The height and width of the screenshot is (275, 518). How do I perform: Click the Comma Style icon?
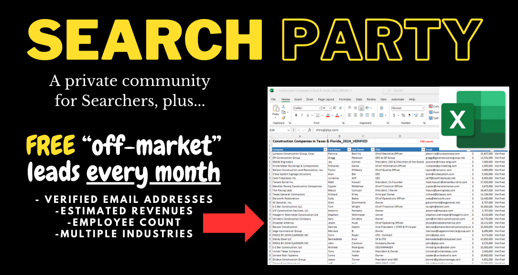[410, 115]
